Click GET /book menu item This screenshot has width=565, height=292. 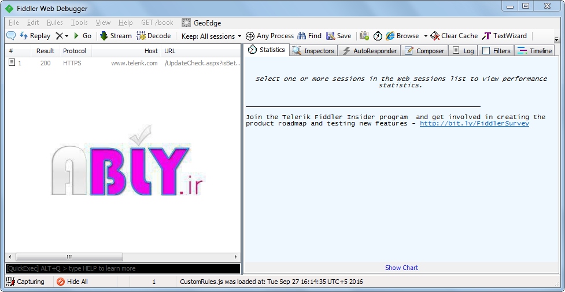click(157, 23)
